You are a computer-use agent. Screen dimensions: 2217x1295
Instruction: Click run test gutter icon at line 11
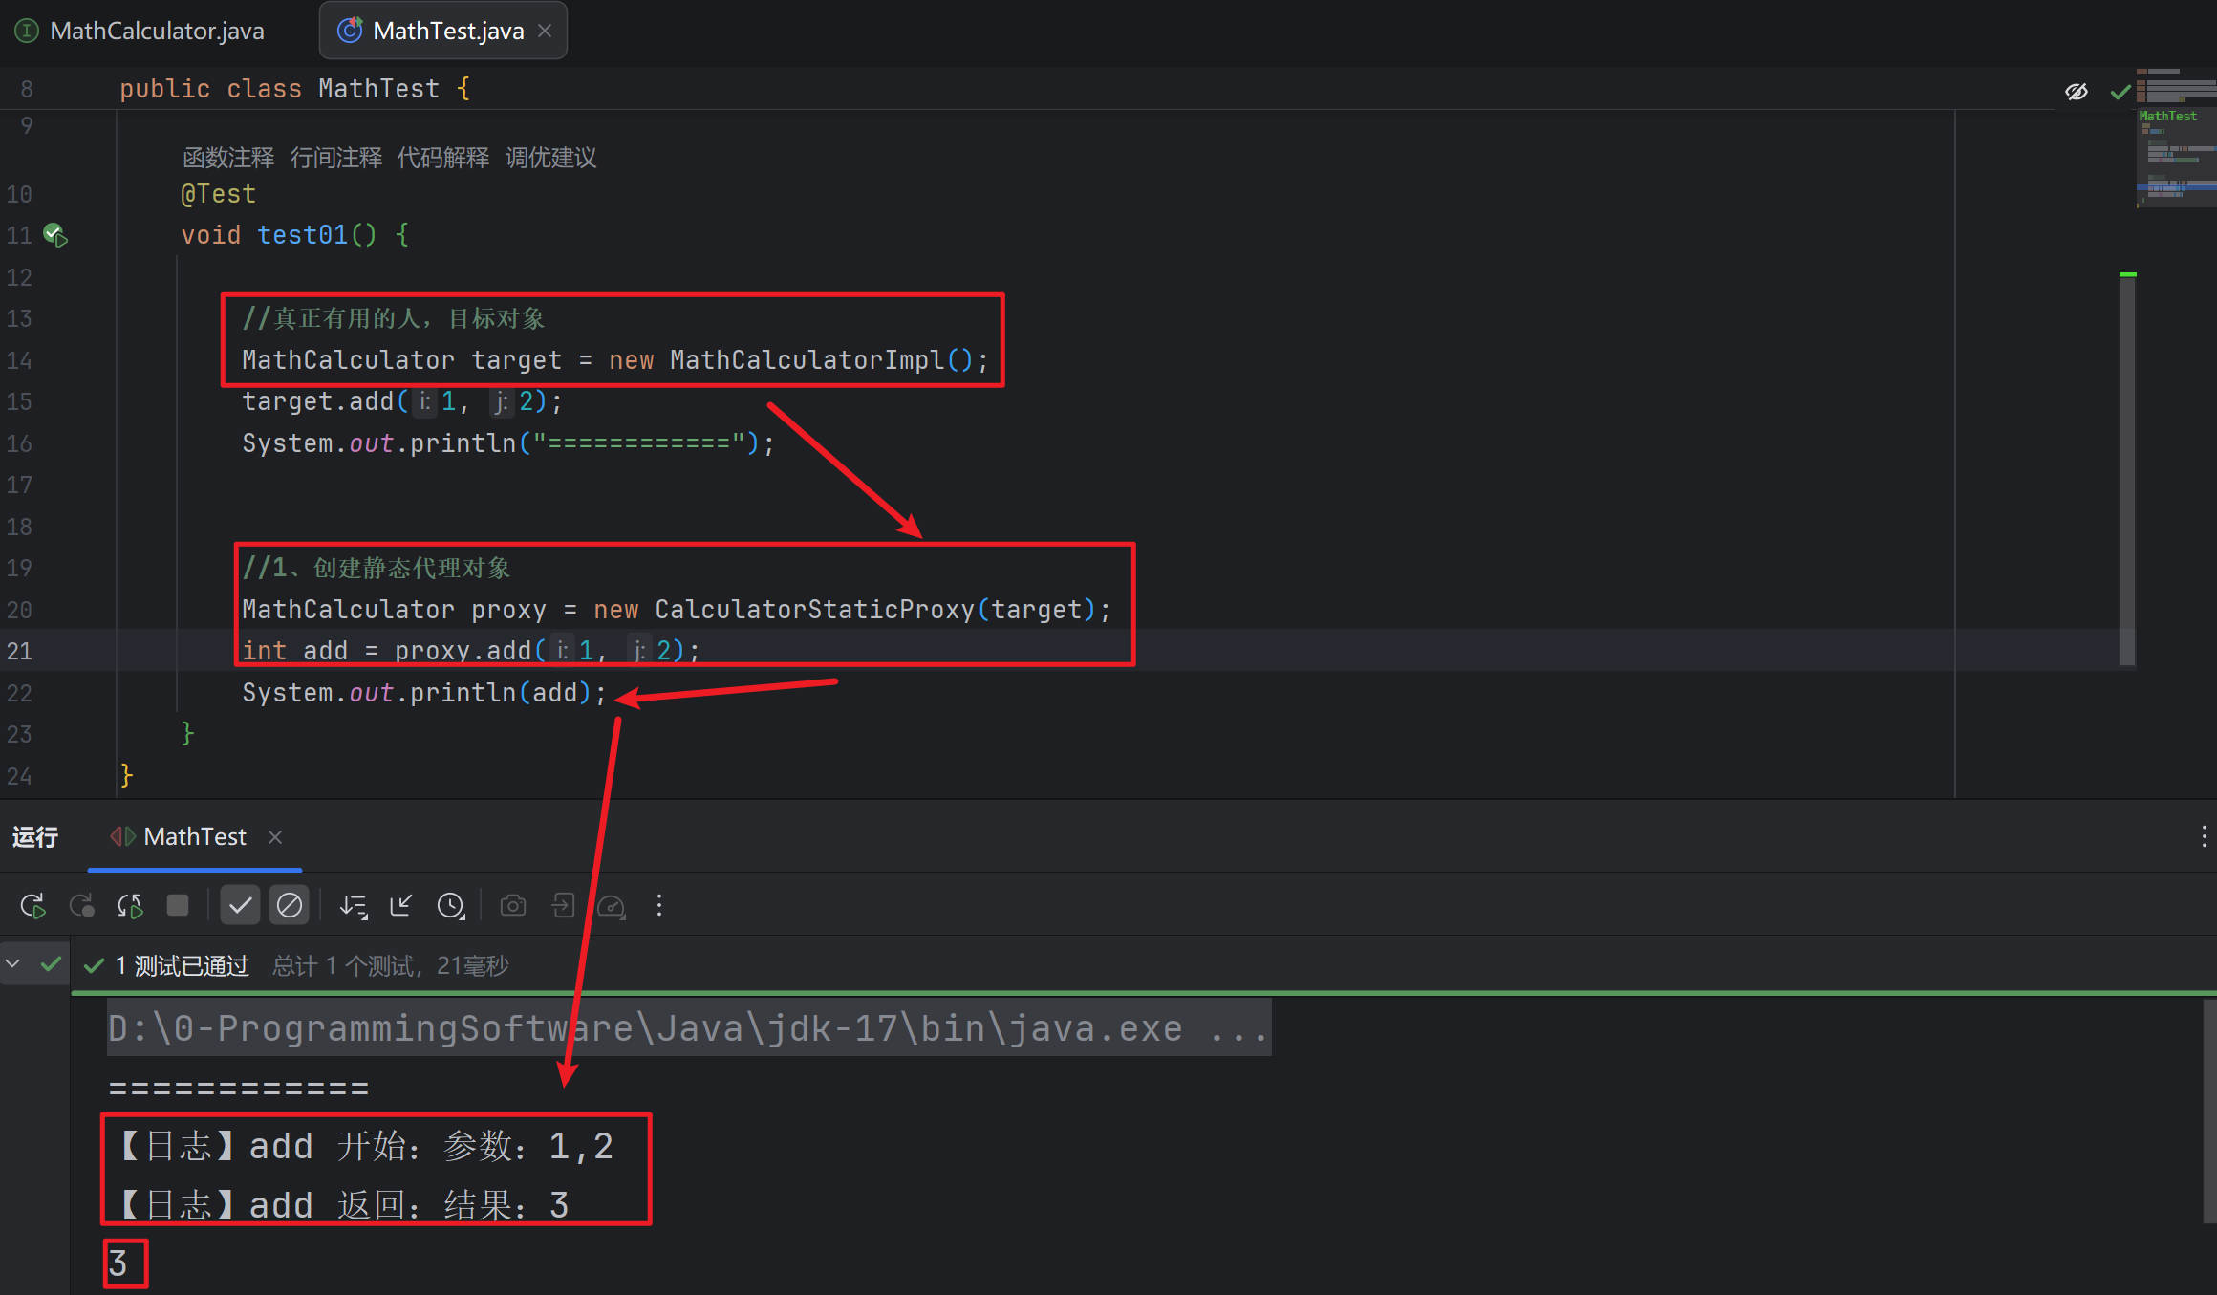55,235
